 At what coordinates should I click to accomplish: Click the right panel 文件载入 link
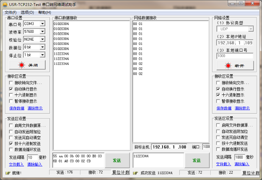pos(223,164)
